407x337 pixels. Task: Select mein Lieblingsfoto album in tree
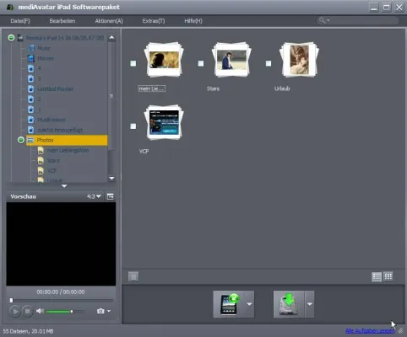[x=68, y=150]
